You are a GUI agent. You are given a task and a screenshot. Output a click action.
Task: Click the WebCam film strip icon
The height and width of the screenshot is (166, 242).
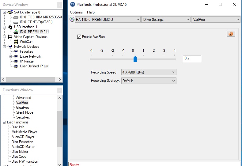click(x=16, y=42)
